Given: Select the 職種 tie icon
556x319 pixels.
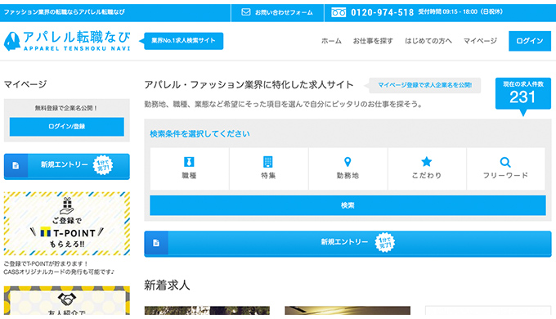Looking at the screenshot, I should coord(189,162).
